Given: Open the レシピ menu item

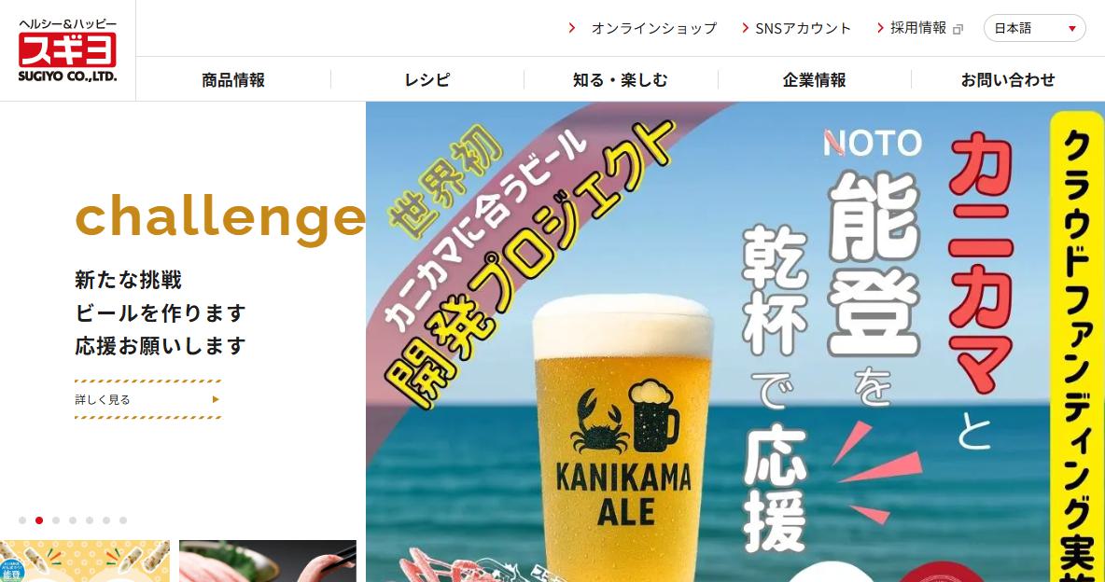Looking at the screenshot, I should click(427, 79).
